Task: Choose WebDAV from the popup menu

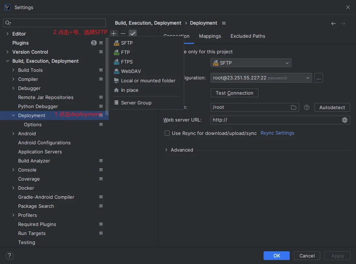Action: 146,71
